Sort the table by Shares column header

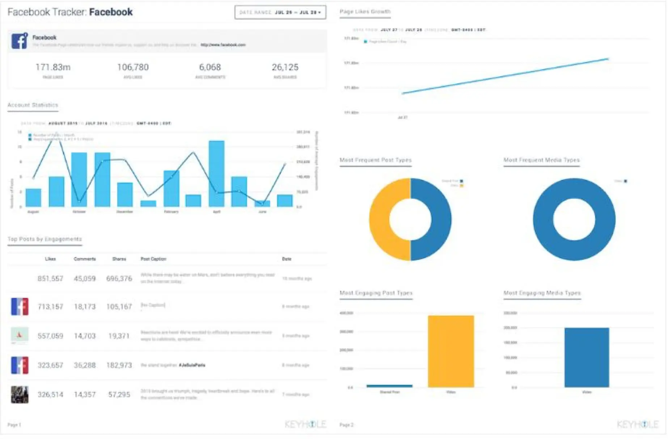[119, 259]
